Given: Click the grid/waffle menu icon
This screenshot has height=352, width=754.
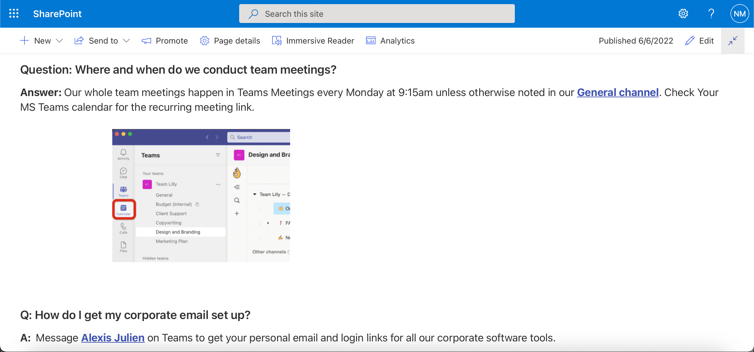Looking at the screenshot, I should [14, 14].
